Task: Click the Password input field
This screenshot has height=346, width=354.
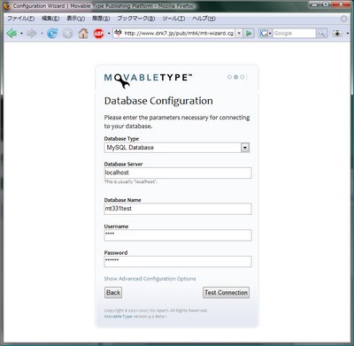Action: pyautogui.click(x=178, y=262)
